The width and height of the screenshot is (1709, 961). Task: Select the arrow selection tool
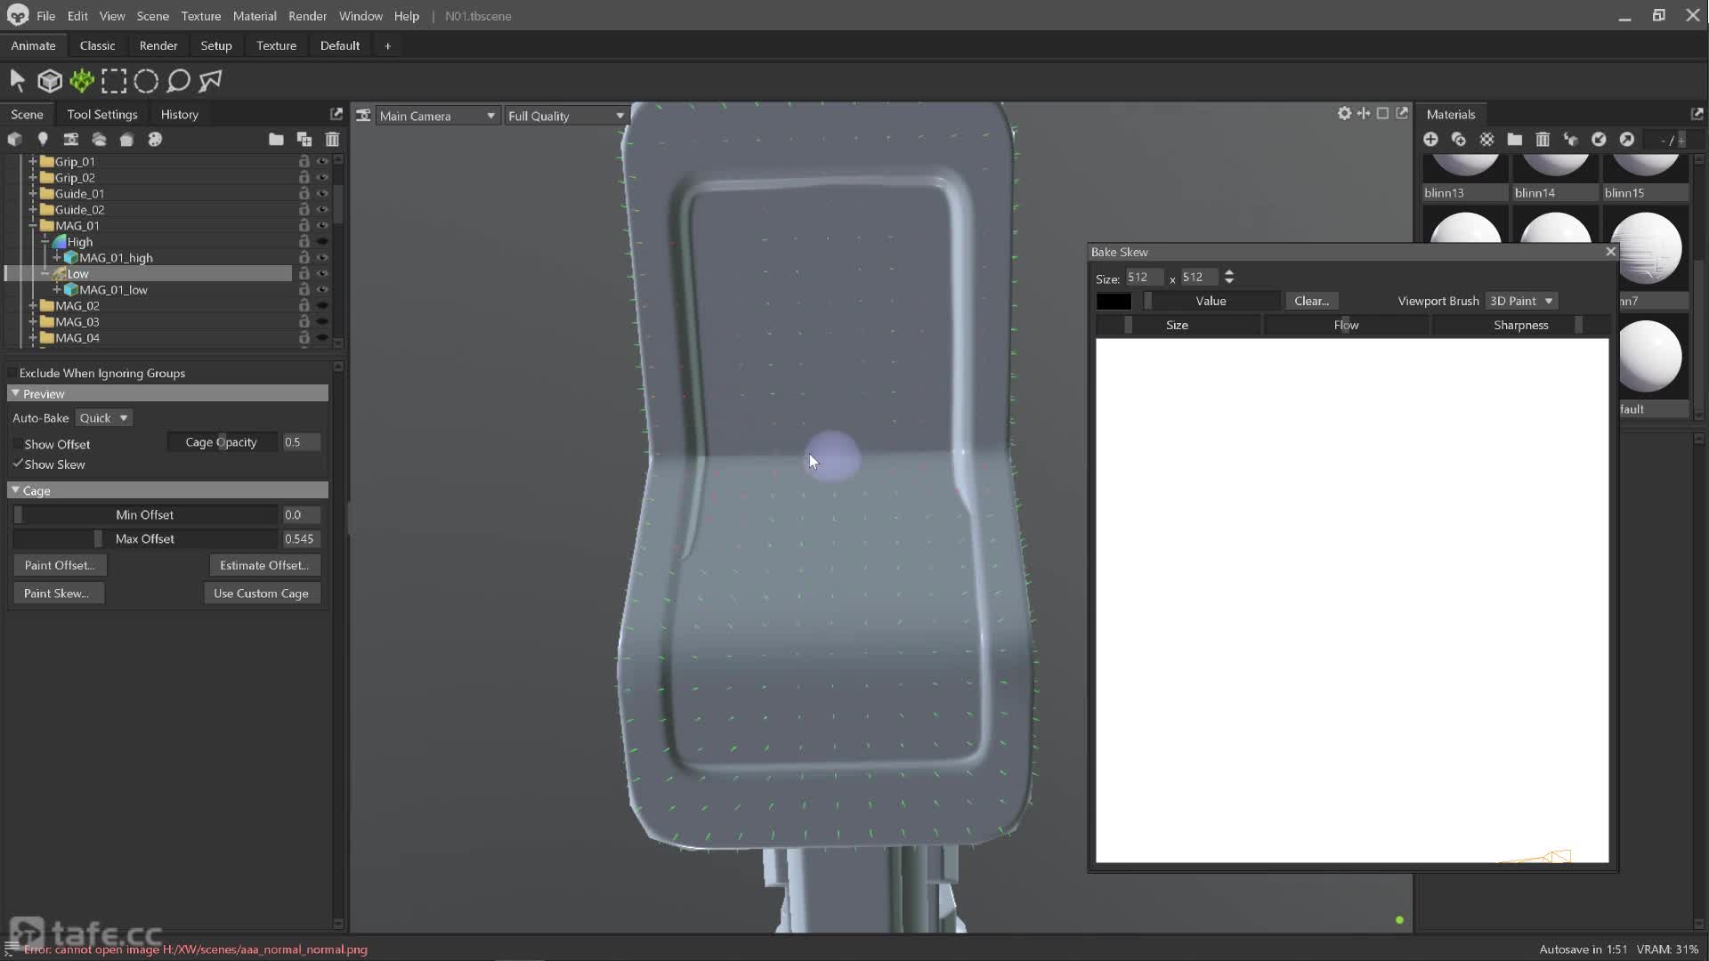(17, 81)
